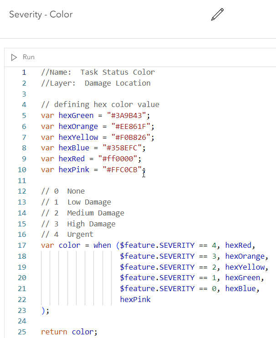The width and height of the screenshot is (276, 338).
Task: Click line number 3 in the gutter
Action: tap(24, 94)
